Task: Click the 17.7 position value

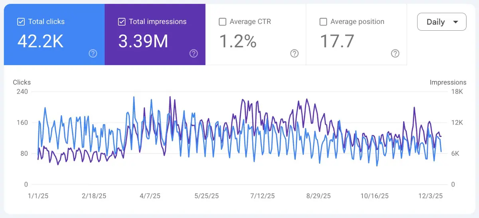Action: click(x=337, y=41)
